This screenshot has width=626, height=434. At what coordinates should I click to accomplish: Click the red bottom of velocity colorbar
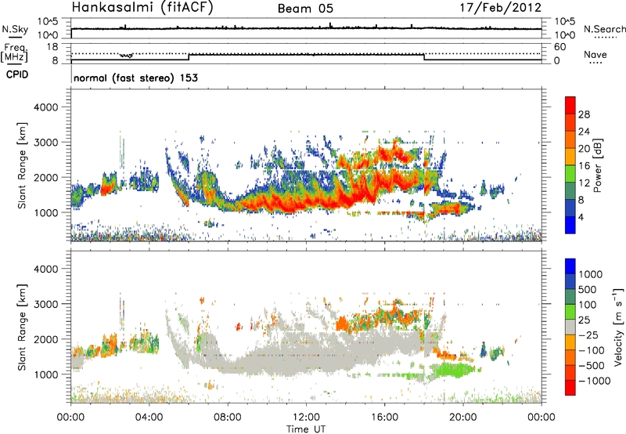click(x=570, y=388)
